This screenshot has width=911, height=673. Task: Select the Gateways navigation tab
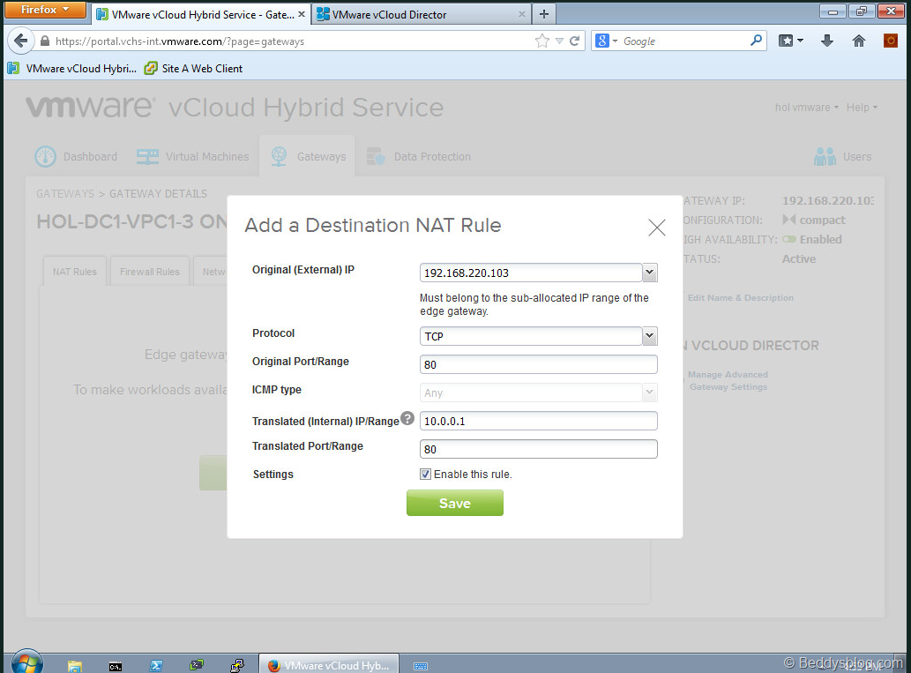308,156
